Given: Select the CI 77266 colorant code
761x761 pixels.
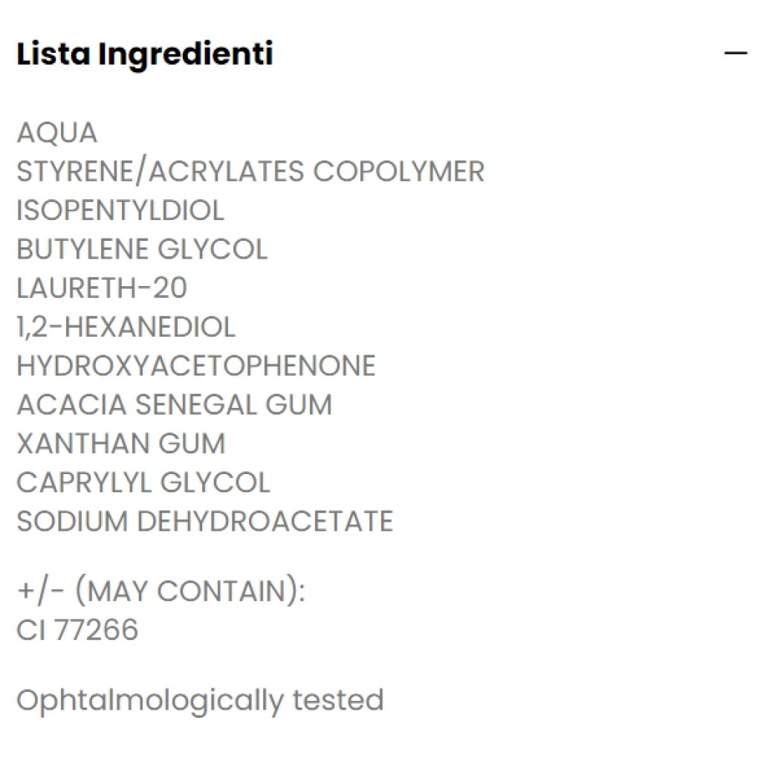Looking at the screenshot, I should [x=77, y=630].
